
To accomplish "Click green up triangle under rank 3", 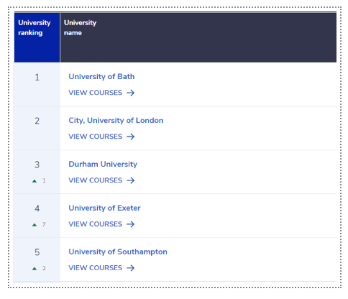I will (x=35, y=181).
